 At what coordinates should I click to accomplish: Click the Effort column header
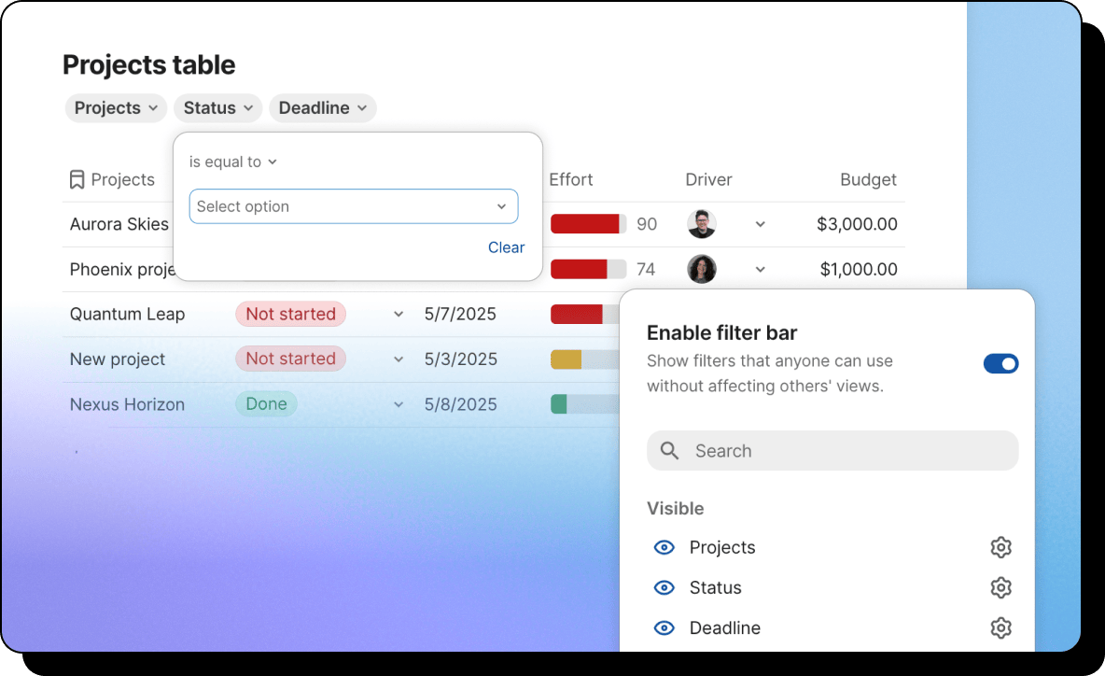(571, 180)
